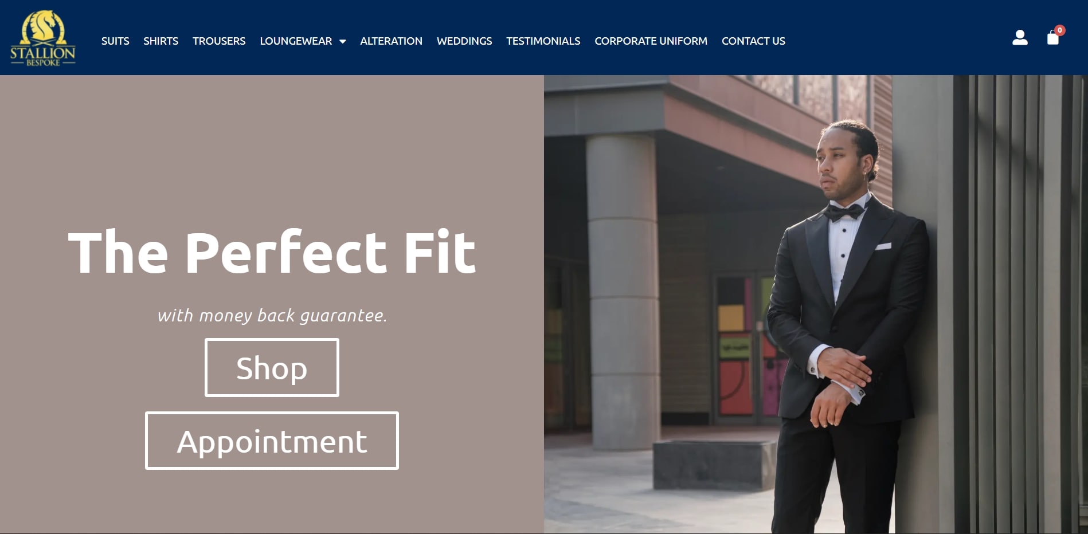View the Testimonials page

click(x=543, y=41)
